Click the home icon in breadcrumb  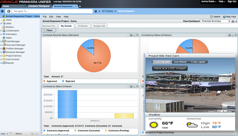tap(96, 11)
